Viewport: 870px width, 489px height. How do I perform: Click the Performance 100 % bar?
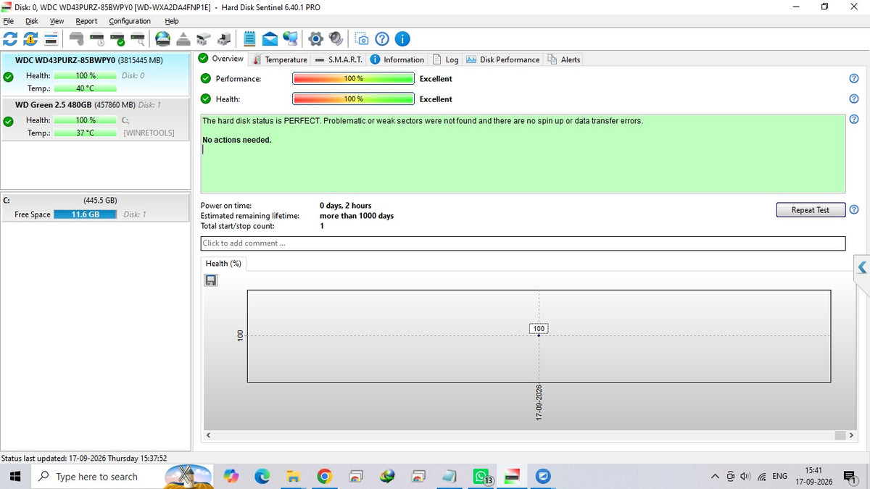(x=353, y=78)
